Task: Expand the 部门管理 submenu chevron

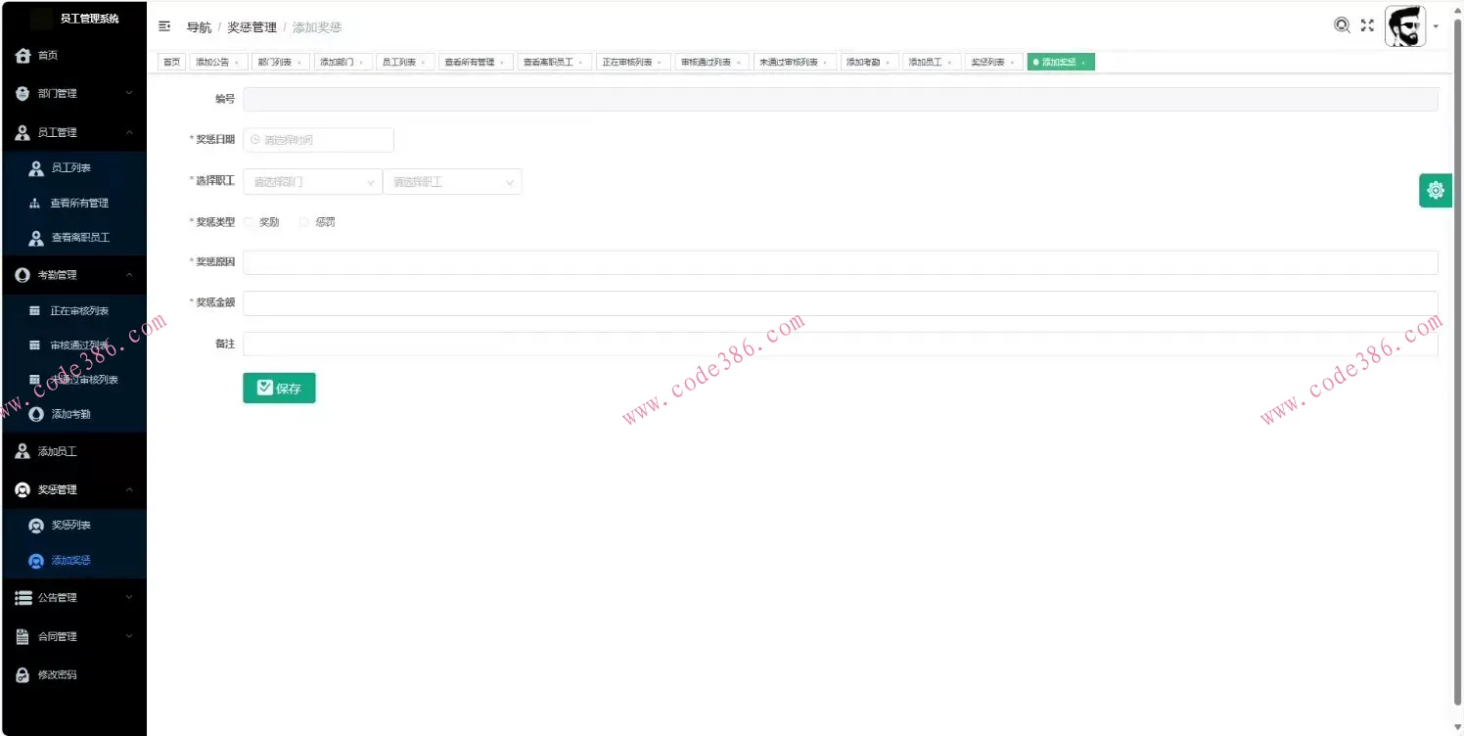Action: (129, 94)
